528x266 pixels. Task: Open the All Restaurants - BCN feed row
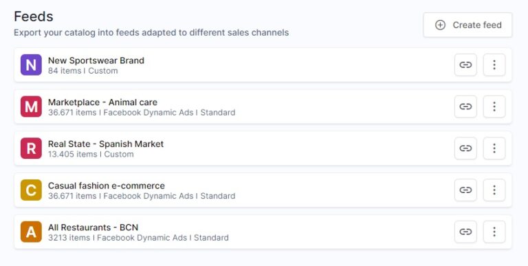tap(263, 232)
